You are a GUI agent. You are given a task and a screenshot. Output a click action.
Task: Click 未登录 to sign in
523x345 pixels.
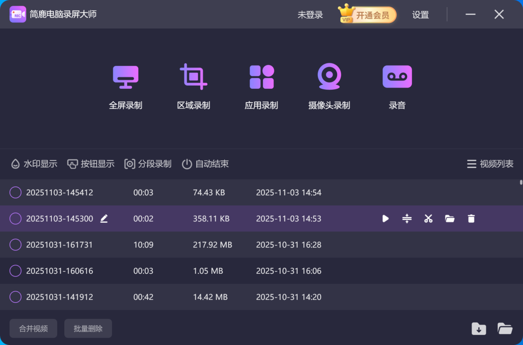pos(310,14)
